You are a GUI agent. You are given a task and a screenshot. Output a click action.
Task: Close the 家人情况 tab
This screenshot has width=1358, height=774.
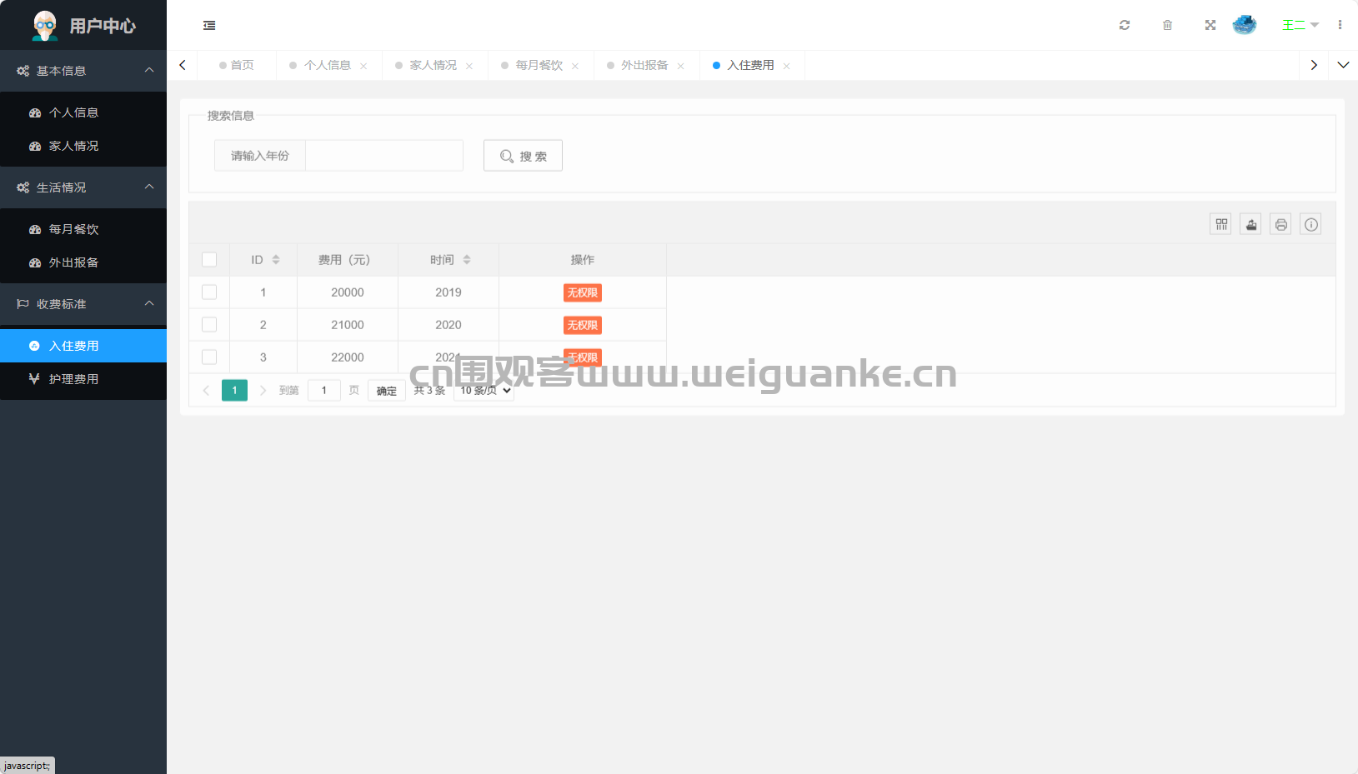(469, 66)
